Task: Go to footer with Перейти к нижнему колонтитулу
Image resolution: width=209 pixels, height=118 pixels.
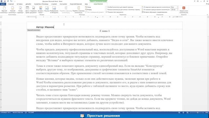Action: [78, 10]
